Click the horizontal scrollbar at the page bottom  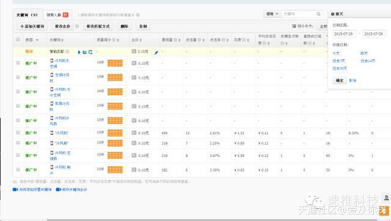212,220
